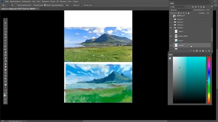Hide the Слой 34 layer
The height and width of the screenshot is (122, 218).
point(171,45)
